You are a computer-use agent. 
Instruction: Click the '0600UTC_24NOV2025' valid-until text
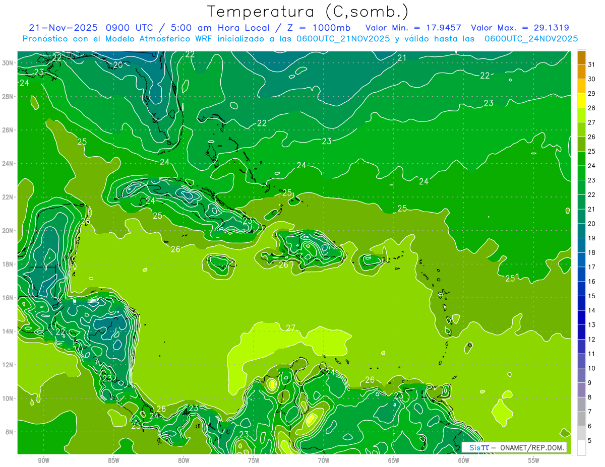pyautogui.click(x=531, y=39)
